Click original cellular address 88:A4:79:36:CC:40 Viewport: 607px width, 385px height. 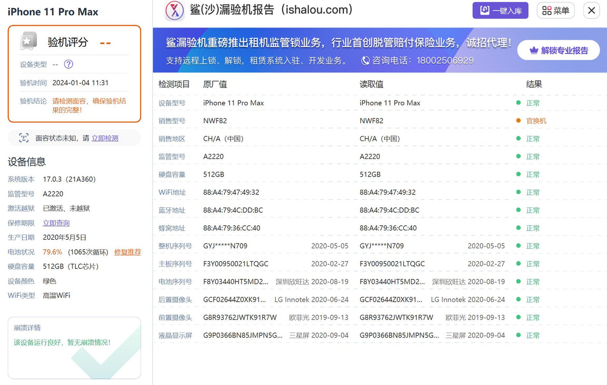click(232, 228)
